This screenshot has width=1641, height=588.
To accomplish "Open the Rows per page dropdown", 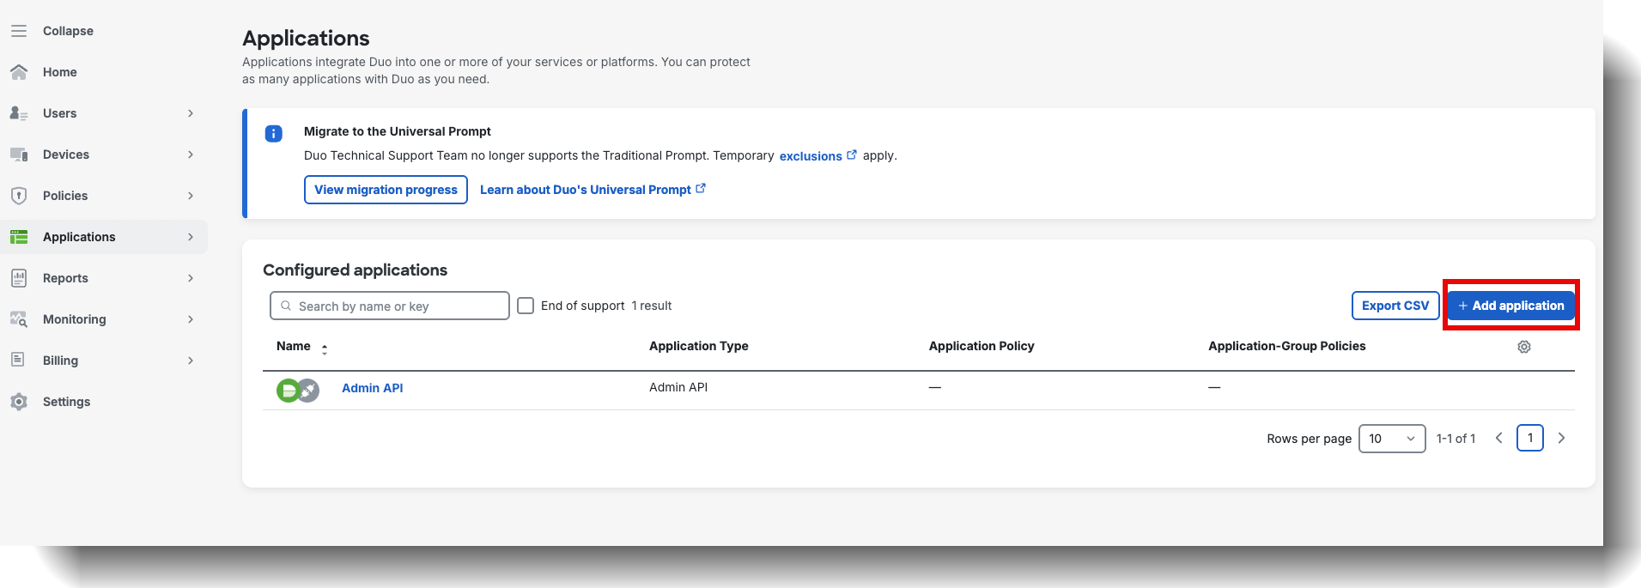I will click(x=1391, y=439).
